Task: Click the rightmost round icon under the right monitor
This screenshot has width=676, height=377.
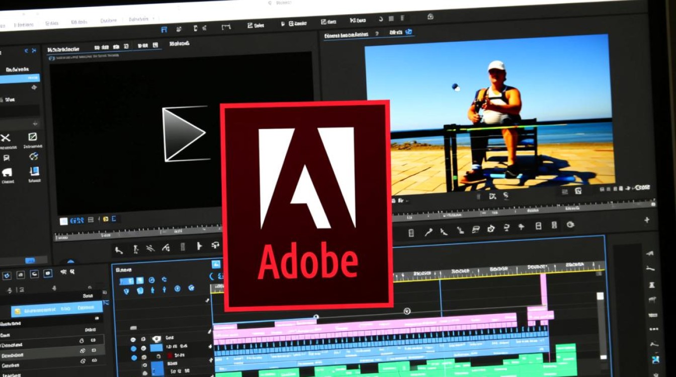Action: pyautogui.click(x=570, y=225)
